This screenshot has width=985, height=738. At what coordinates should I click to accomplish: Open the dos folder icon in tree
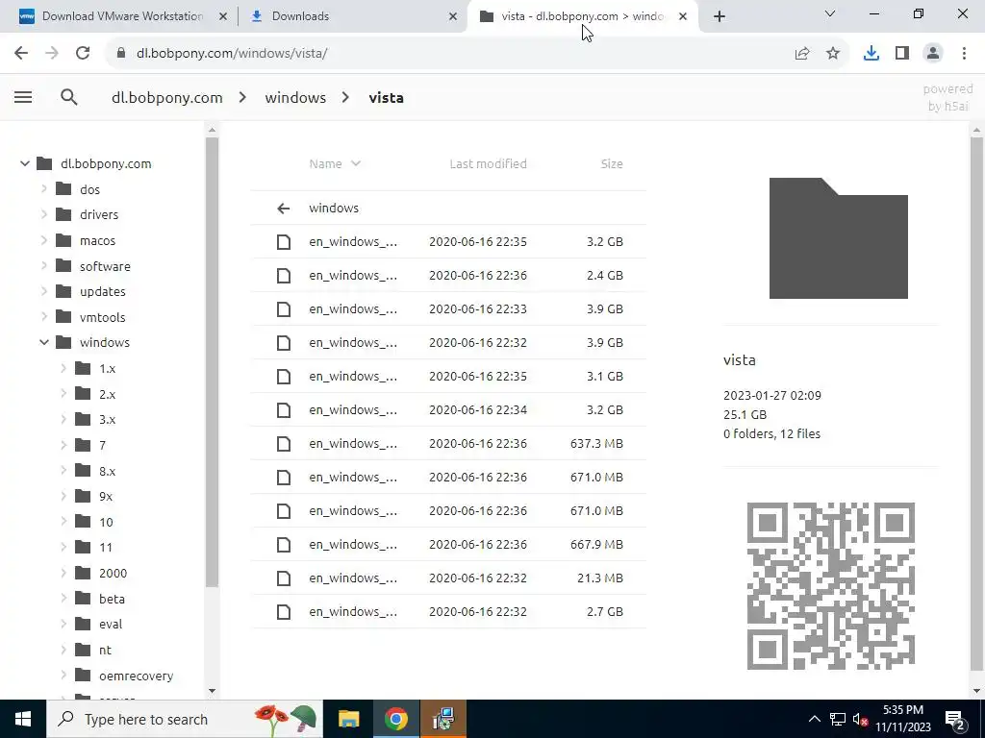(63, 189)
